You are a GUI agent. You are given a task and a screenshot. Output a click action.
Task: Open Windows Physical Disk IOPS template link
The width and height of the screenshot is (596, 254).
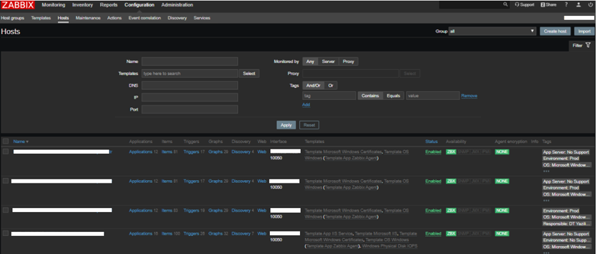click(x=390, y=247)
